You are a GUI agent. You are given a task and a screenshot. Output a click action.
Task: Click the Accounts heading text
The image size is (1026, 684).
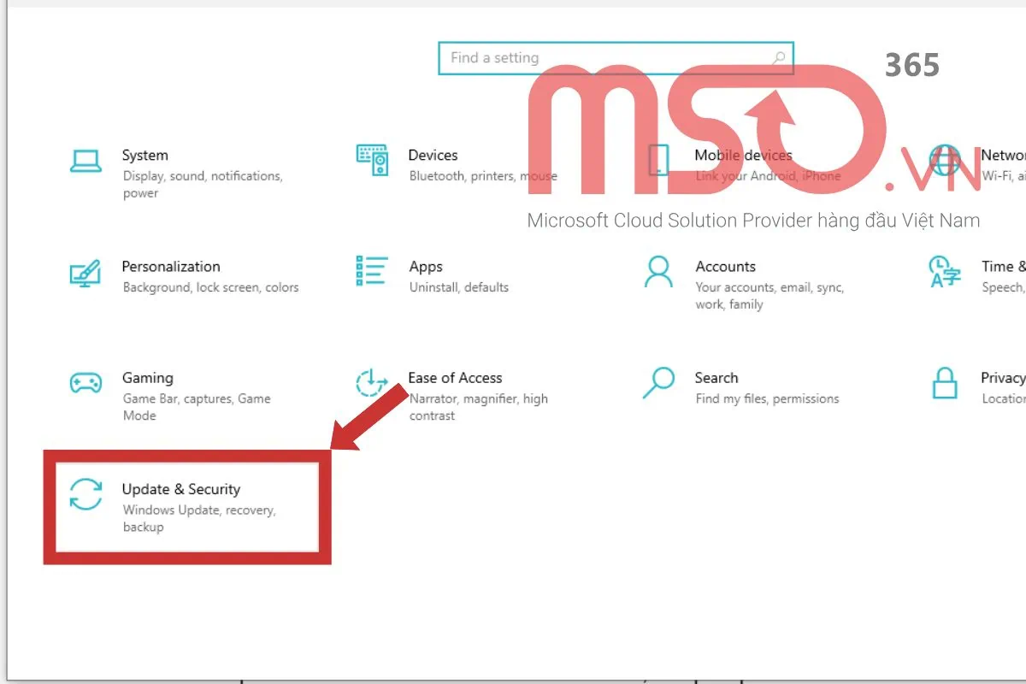(725, 266)
